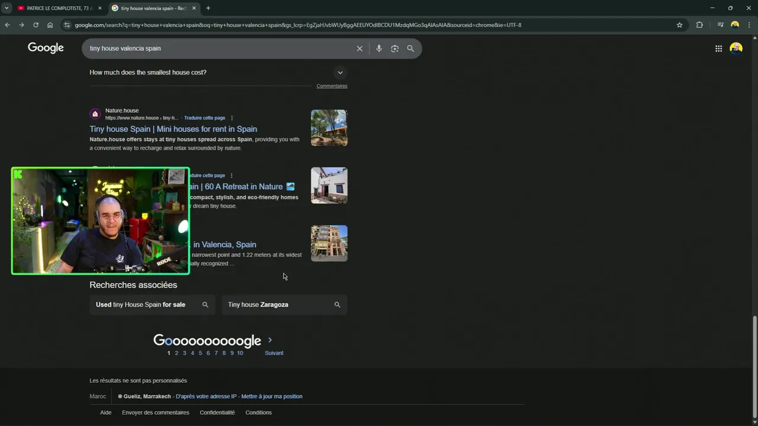758x426 pixels.
Task: Click 'Mettre à jour ma position' link
Action: pyautogui.click(x=272, y=396)
